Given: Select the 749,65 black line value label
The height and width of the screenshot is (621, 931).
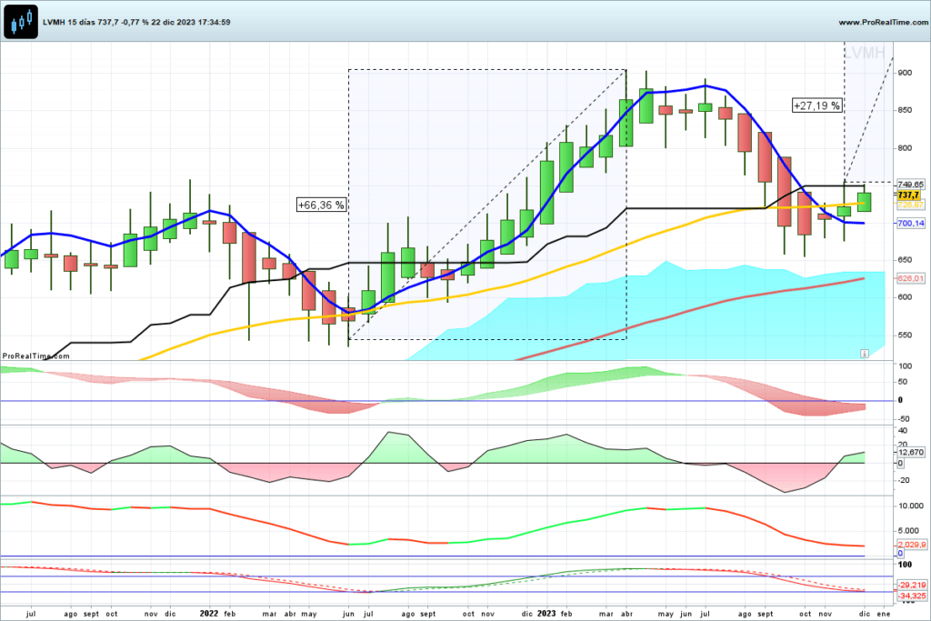Looking at the screenshot, I should pos(911,185).
